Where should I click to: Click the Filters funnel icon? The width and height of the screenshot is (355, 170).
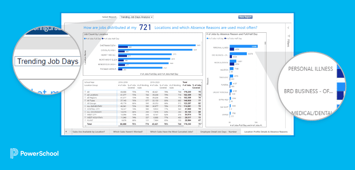pos(288,36)
